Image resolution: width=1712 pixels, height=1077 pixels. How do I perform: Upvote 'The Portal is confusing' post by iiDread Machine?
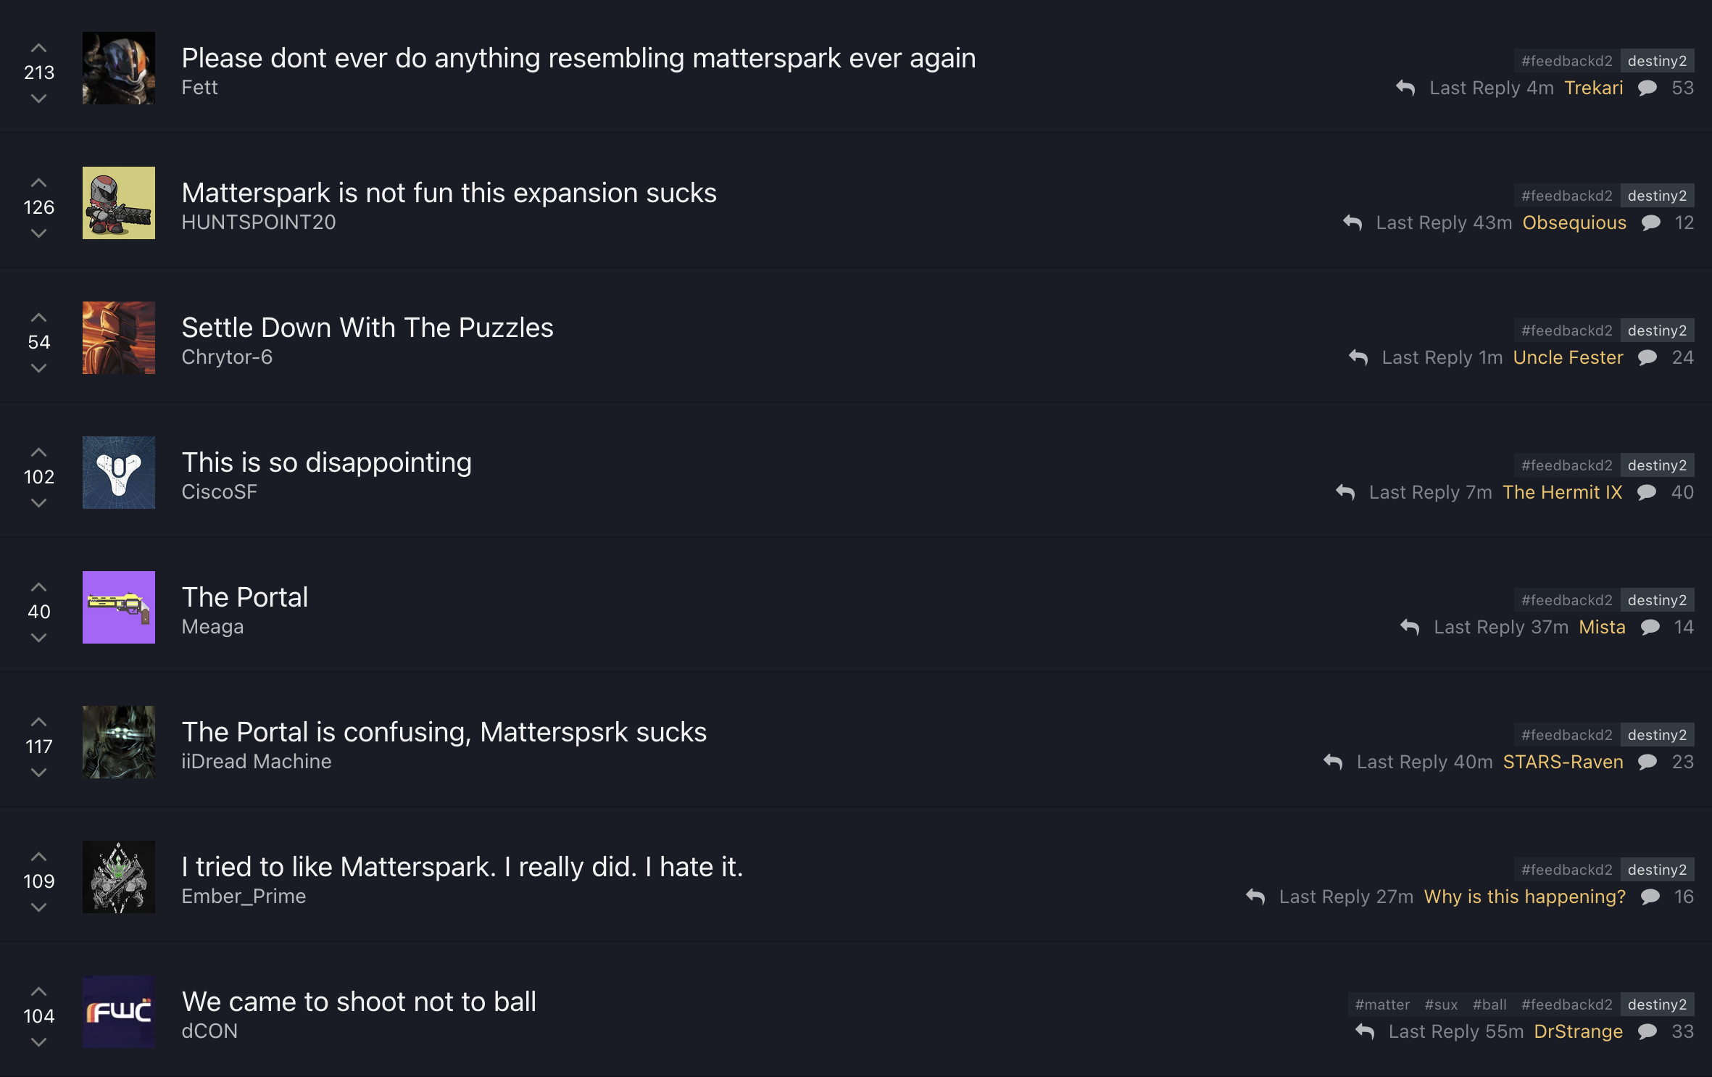pyautogui.click(x=39, y=723)
